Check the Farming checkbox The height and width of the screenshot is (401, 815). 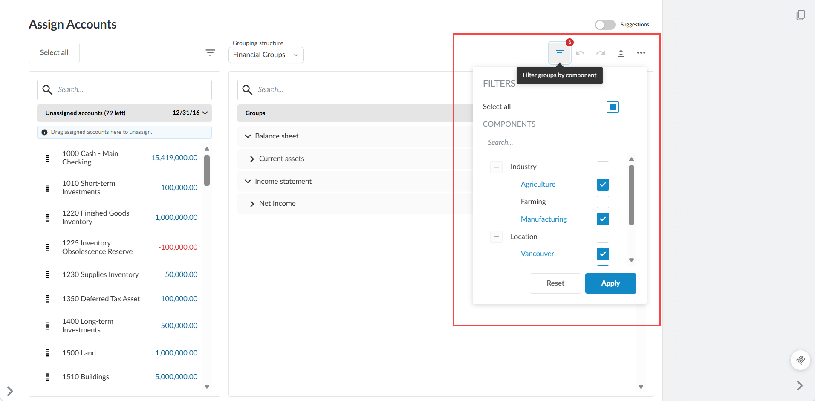(603, 202)
